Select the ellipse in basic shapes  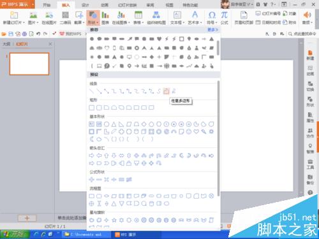coord(107,124)
